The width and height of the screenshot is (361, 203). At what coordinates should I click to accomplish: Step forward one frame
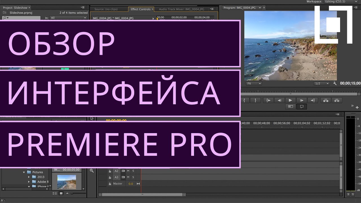point(301,100)
